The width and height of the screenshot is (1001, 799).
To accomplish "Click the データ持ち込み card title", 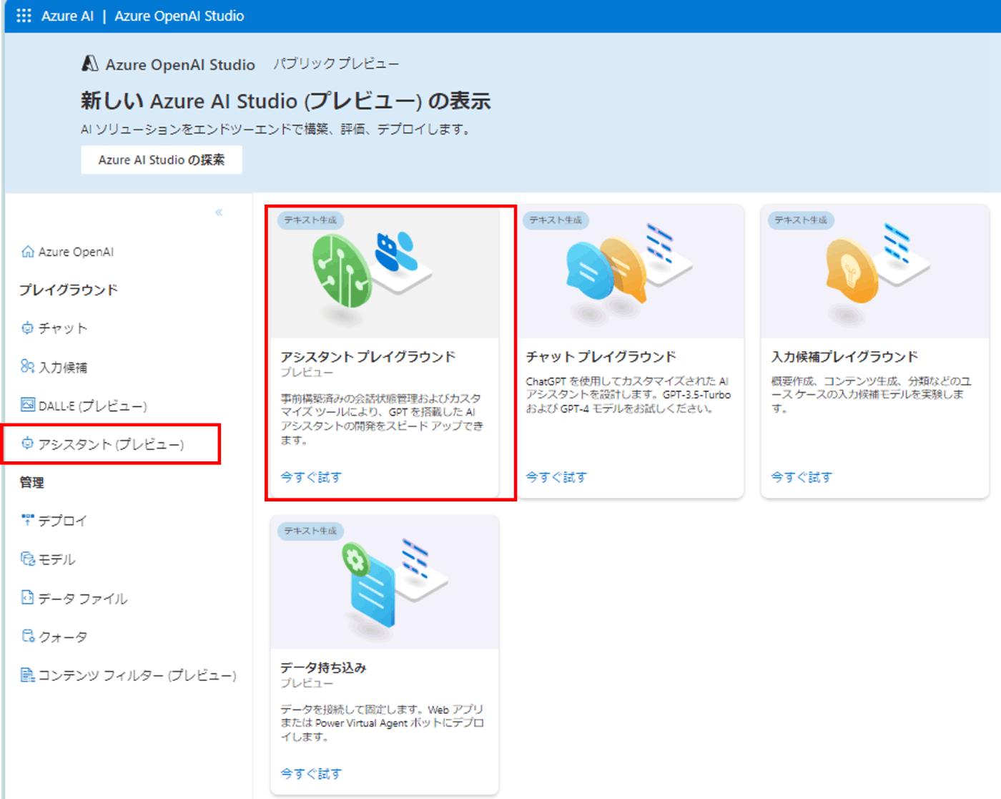I will point(323,667).
